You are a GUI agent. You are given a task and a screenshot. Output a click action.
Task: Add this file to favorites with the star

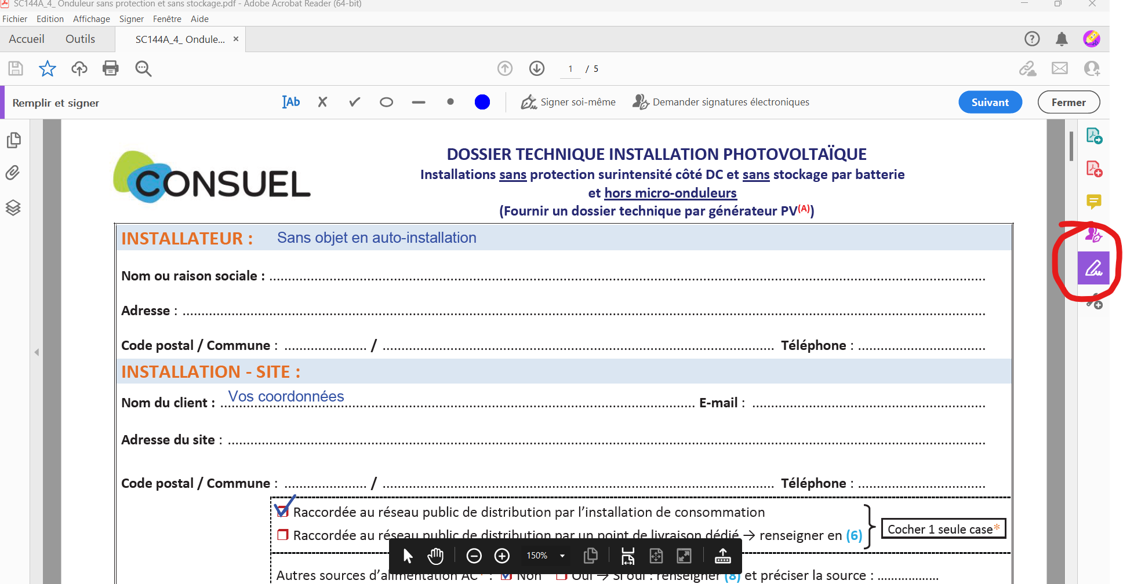click(47, 68)
